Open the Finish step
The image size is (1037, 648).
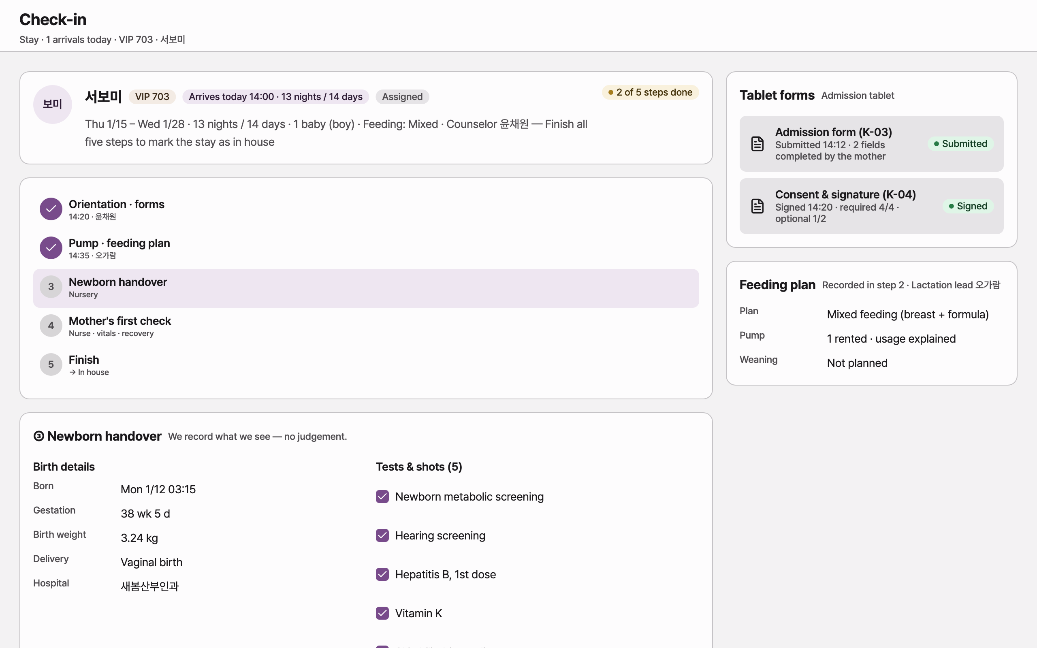pyautogui.click(x=366, y=366)
